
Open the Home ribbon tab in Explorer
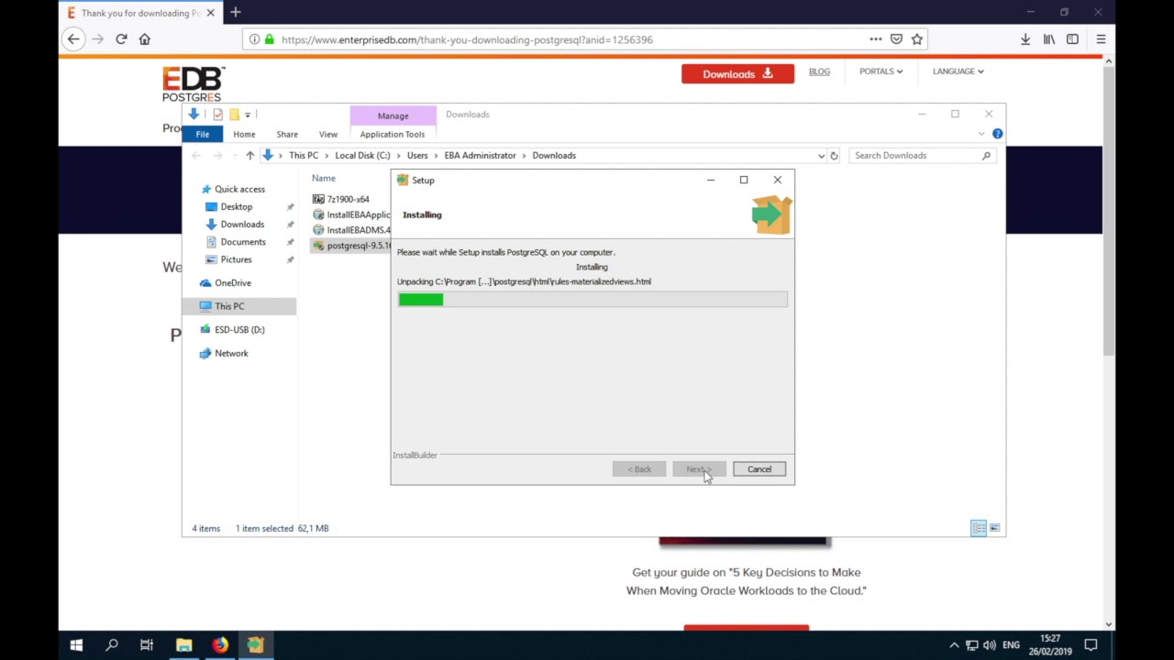pos(244,135)
